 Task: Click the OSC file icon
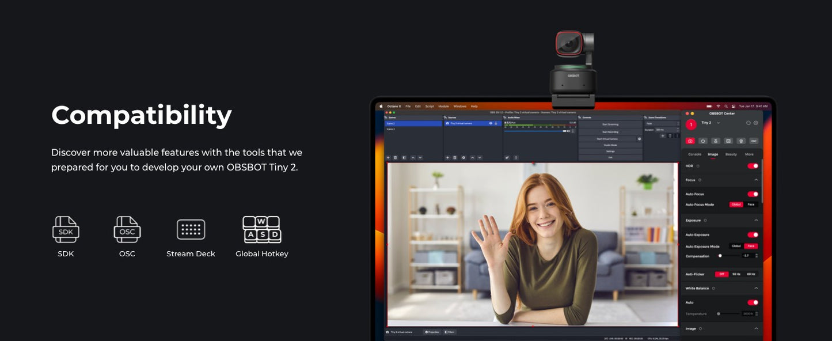click(x=127, y=229)
